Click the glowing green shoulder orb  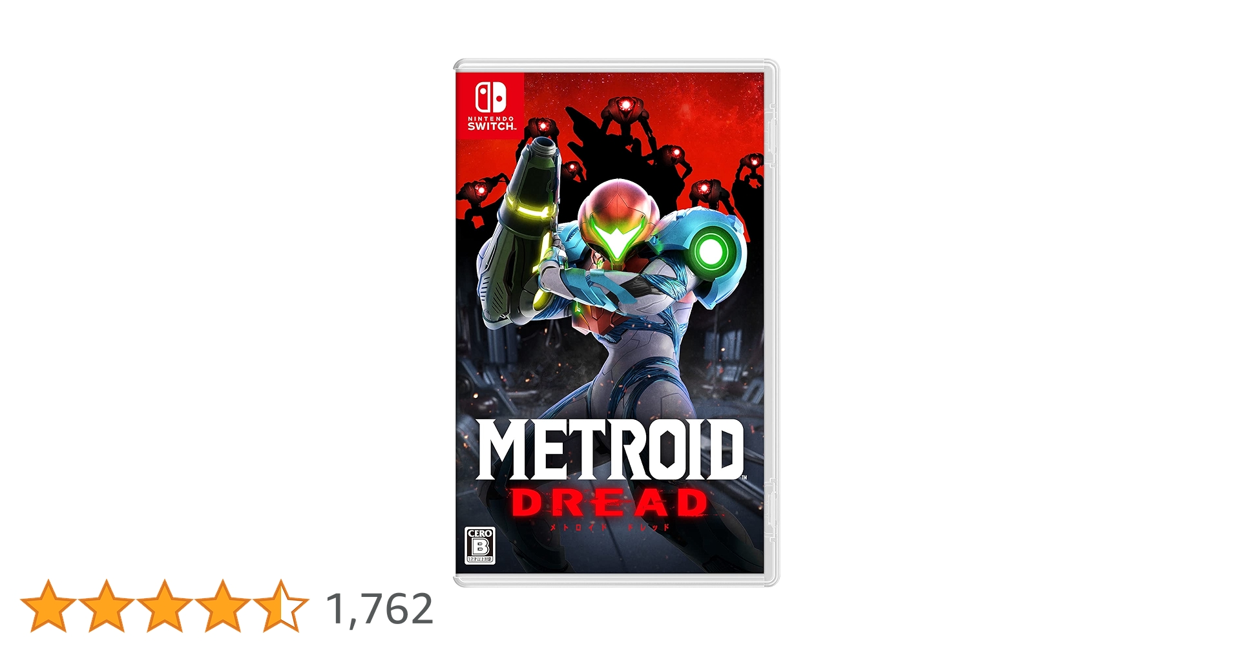point(711,251)
